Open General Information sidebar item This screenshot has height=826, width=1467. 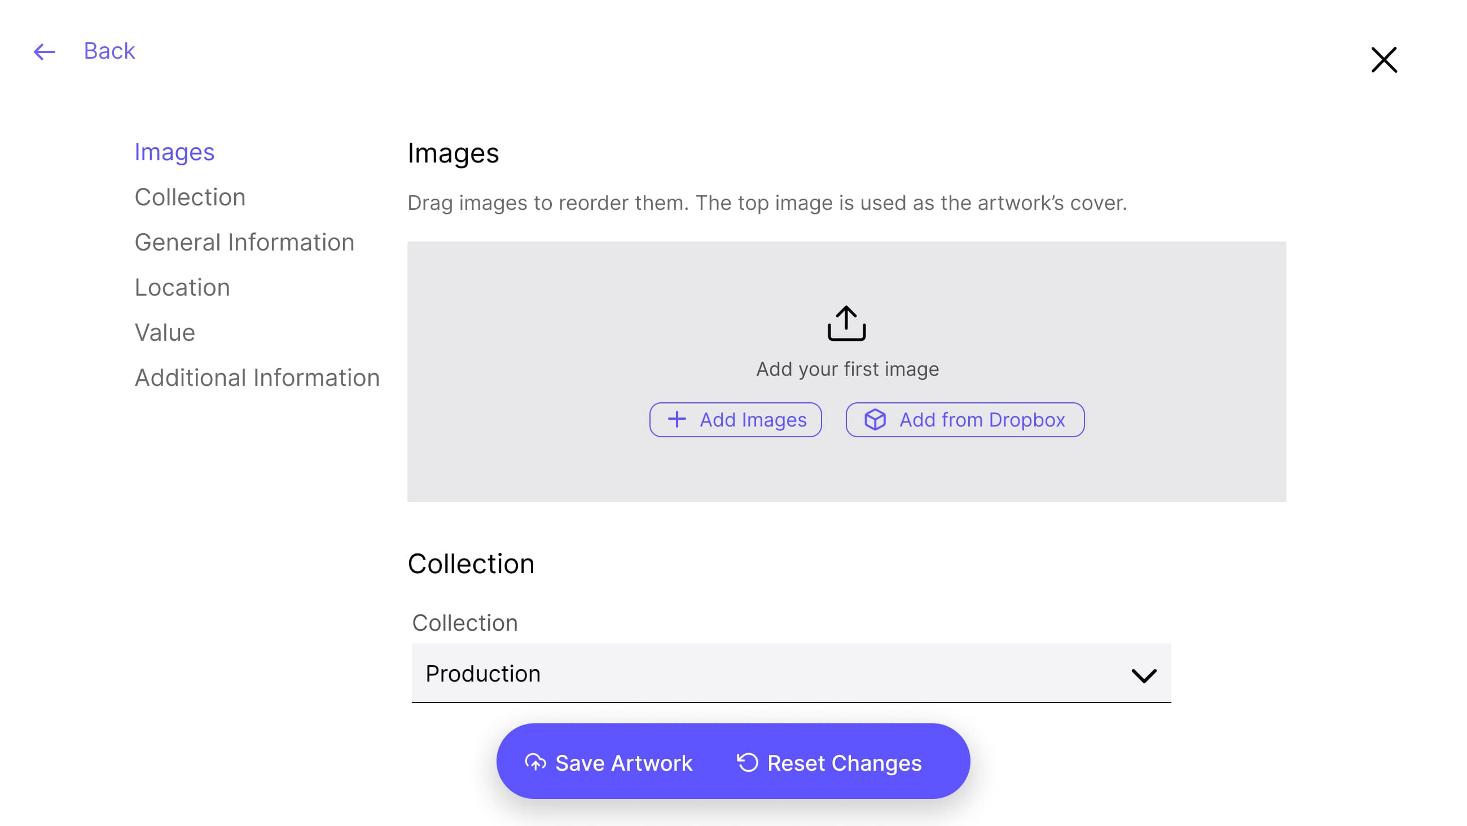[244, 242]
